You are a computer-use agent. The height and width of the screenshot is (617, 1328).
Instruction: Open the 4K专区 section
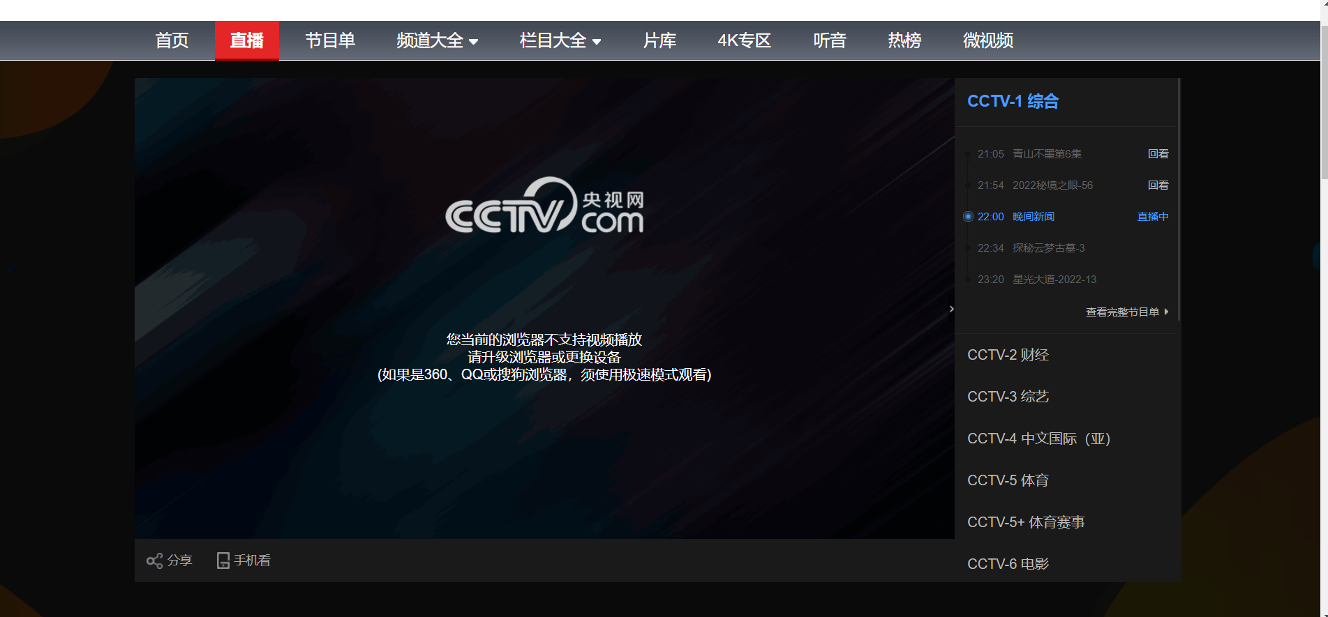(x=745, y=40)
